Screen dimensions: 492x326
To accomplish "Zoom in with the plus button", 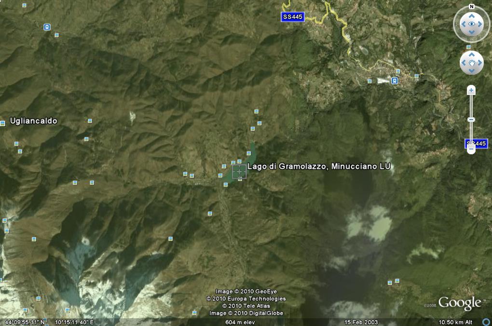I will 471,90.
